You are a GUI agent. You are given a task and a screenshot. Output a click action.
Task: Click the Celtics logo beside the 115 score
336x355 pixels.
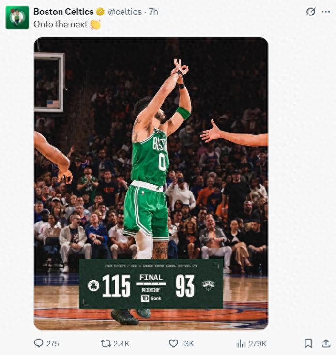93,285
